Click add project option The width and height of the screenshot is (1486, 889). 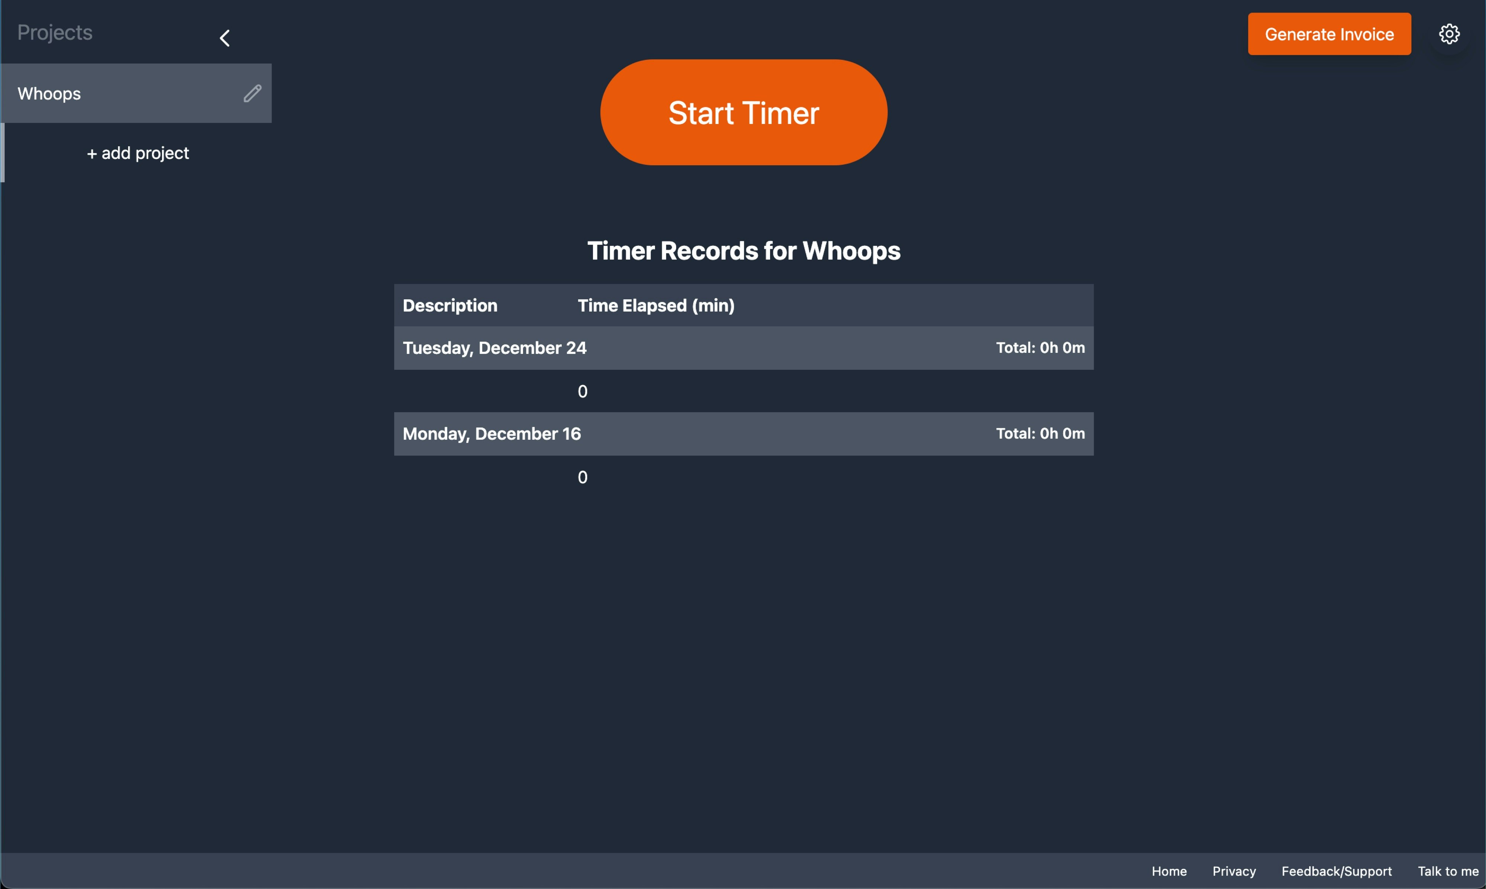pyautogui.click(x=137, y=152)
